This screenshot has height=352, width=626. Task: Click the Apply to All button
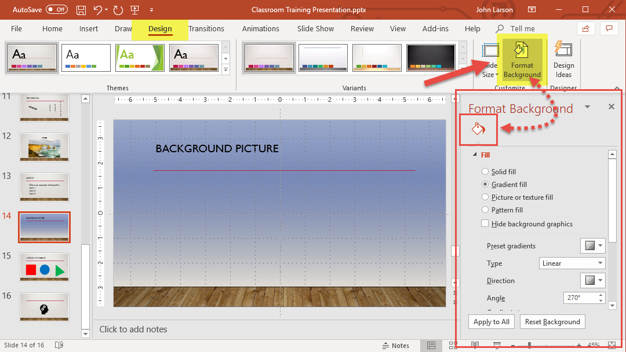(x=492, y=322)
